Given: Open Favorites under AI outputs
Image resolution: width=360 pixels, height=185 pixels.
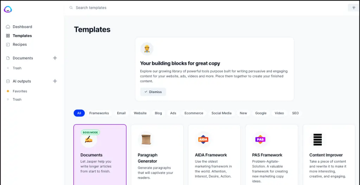Looking at the screenshot, I should coord(20,91).
